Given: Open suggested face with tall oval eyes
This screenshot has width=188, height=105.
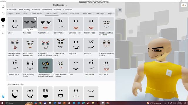Looking at the screenshot, I should 45,94.
